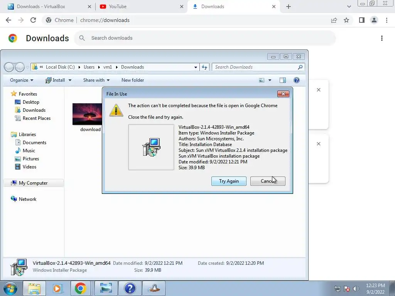
Task: Click the VirtualBox installer icon in details pane
Action: pyautogui.click(x=19, y=267)
